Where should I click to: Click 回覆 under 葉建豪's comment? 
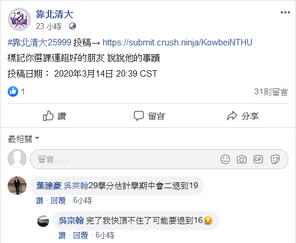point(58,201)
